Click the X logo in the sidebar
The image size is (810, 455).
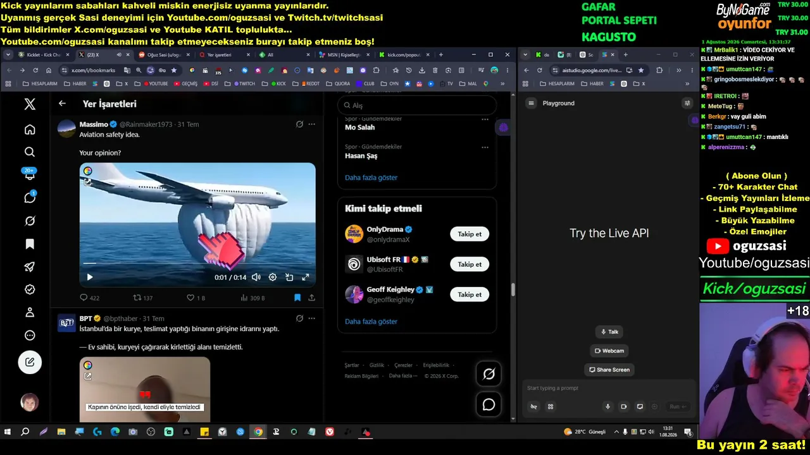pyautogui.click(x=30, y=104)
